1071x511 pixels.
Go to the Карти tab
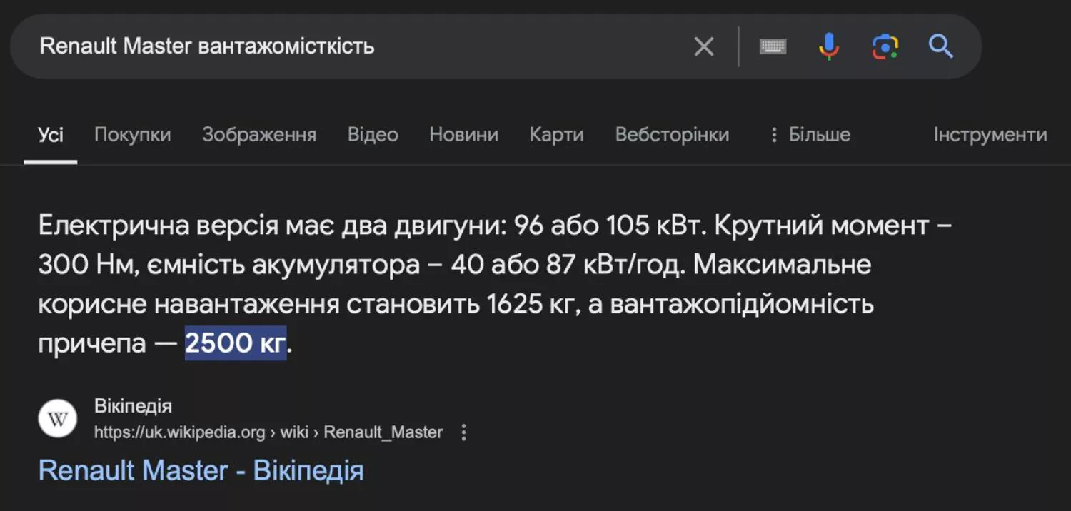pyautogui.click(x=557, y=135)
